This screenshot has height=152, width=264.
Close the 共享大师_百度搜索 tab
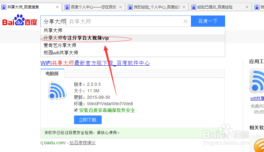(57, 7)
